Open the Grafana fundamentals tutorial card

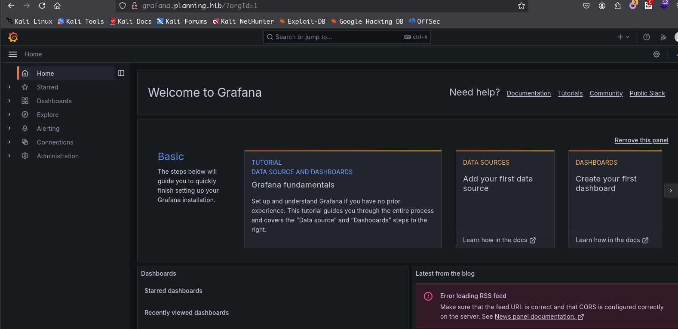(x=343, y=199)
